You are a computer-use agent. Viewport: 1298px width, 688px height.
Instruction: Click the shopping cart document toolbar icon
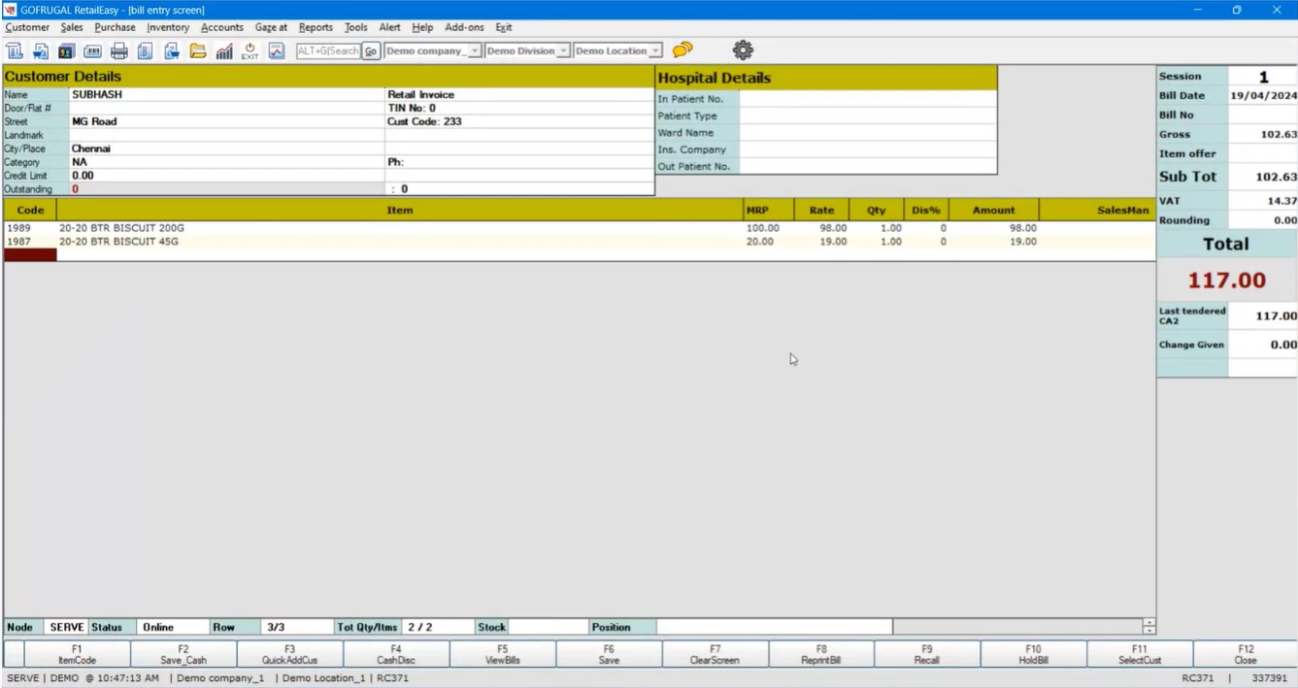[x=41, y=50]
